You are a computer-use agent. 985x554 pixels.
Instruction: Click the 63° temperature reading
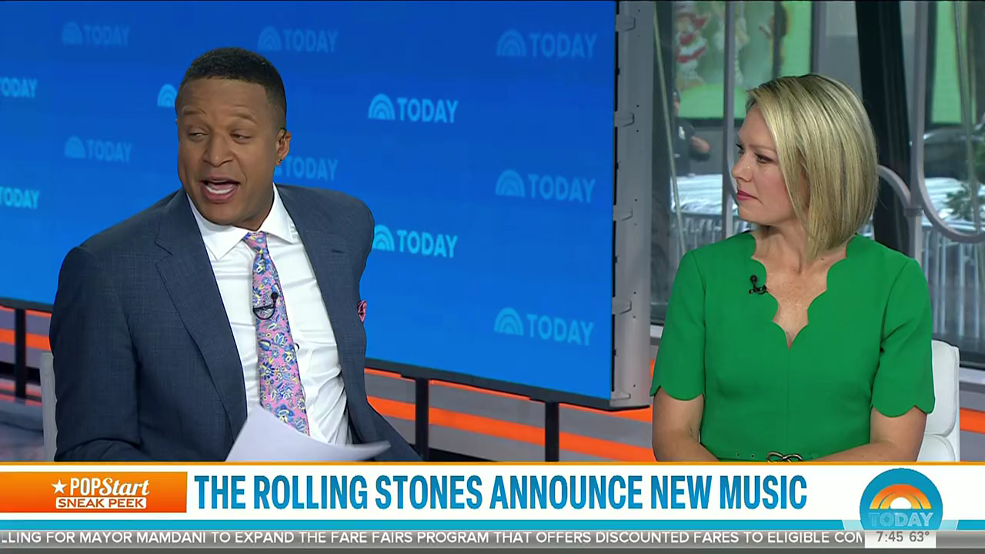click(920, 537)
